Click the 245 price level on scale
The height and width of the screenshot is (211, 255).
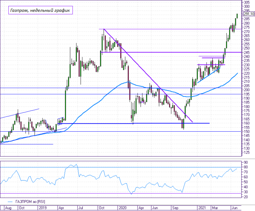(x=247, y=52)
